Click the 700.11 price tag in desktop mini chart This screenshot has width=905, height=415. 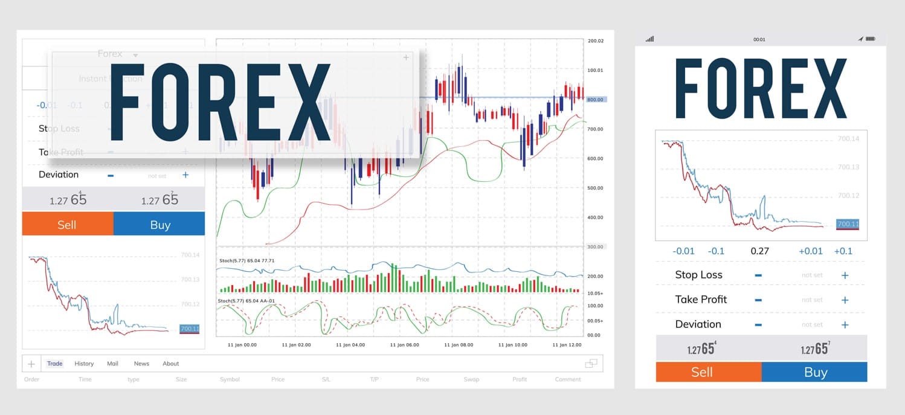click(190, 329)
